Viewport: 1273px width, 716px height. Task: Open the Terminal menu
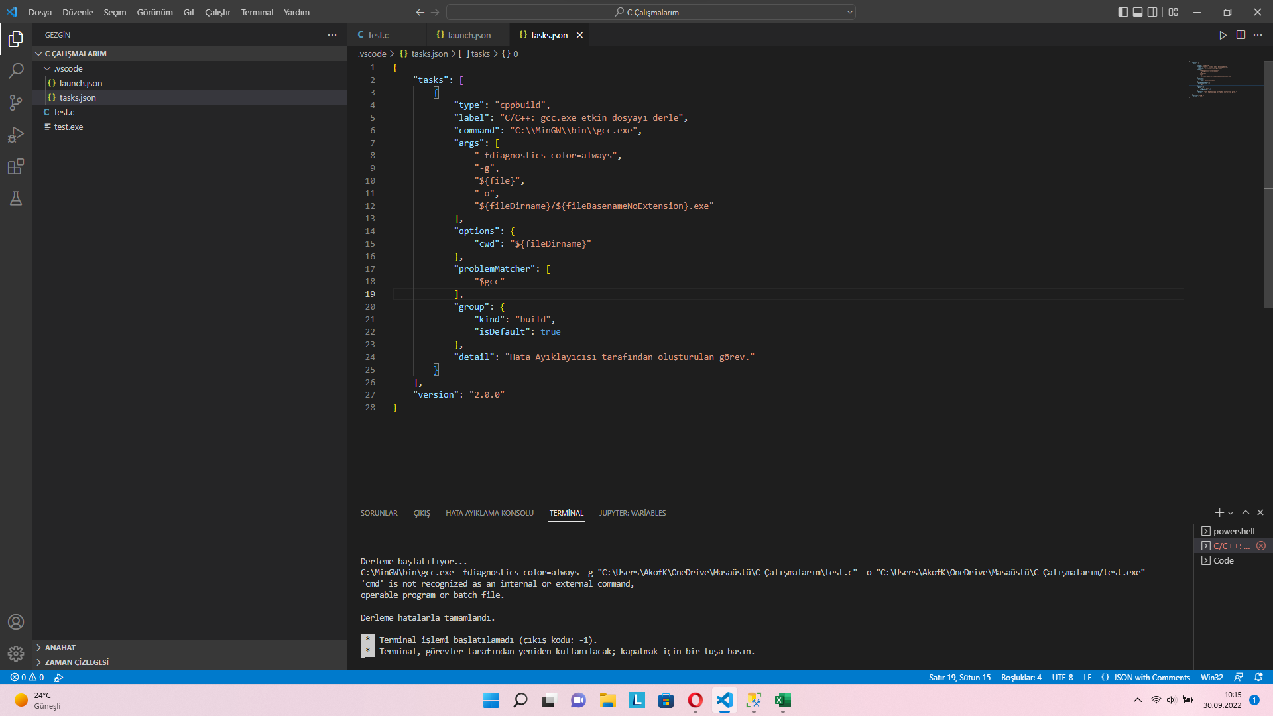(x=257, y=12)
